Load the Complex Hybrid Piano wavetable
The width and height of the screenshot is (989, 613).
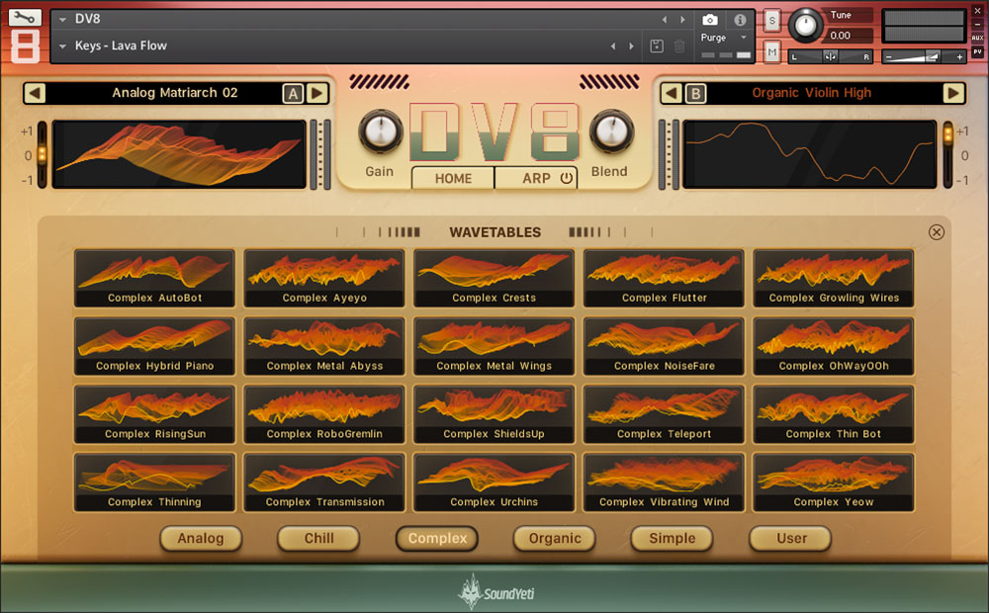tap(154, 346)
